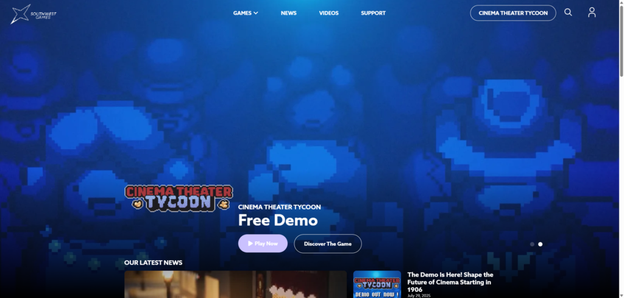
Task: Click the Our Latest News heading
Action: pos(153,263)
